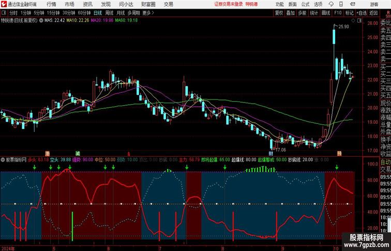
Task: Open the mail envelope icon
Action: (353, 4)
